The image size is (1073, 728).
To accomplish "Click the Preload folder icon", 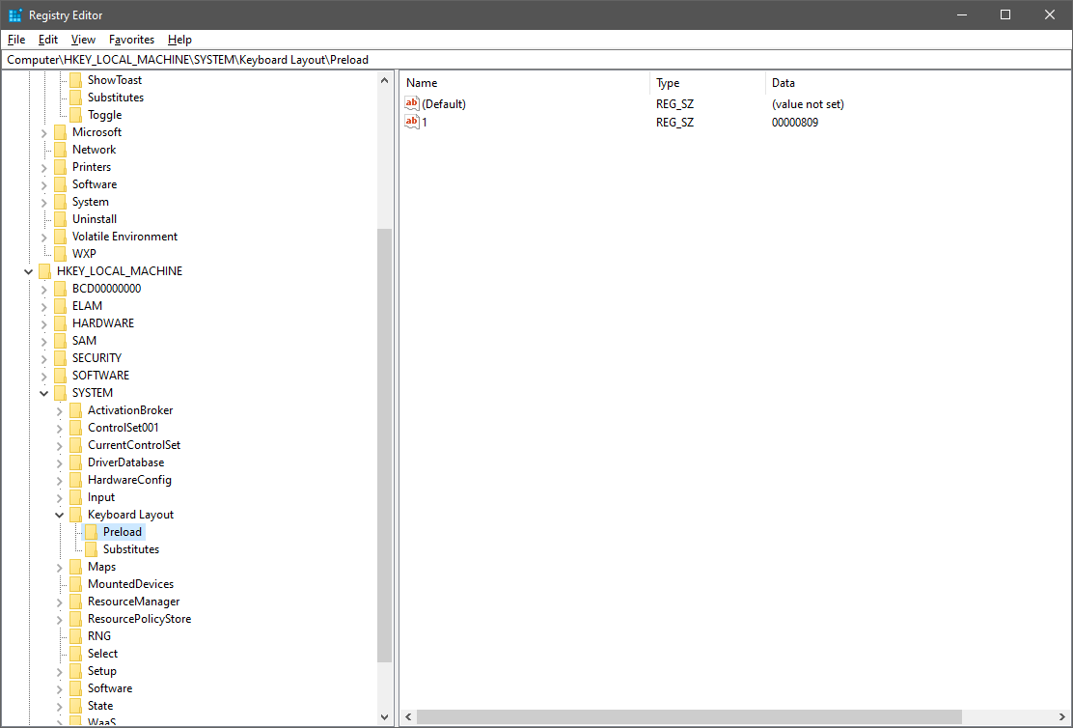I will 92,532.
